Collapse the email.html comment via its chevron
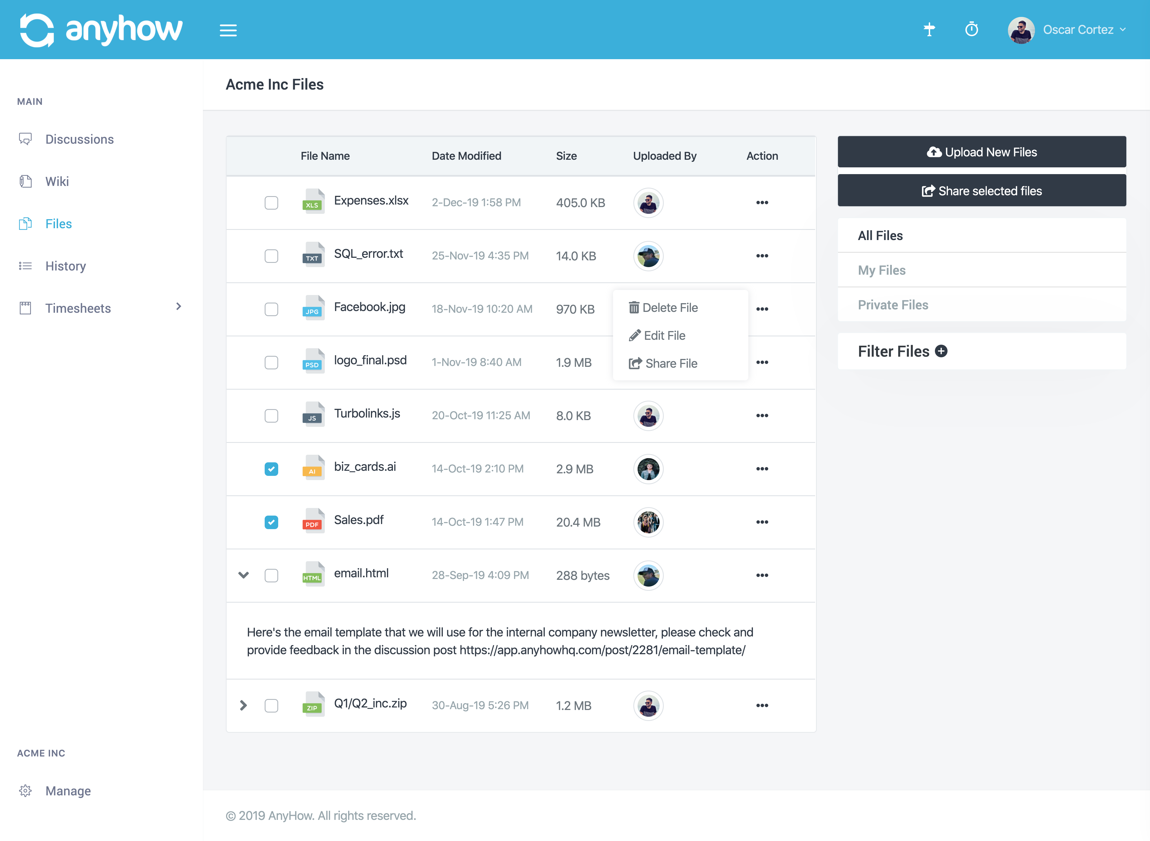 click(244, 575)
